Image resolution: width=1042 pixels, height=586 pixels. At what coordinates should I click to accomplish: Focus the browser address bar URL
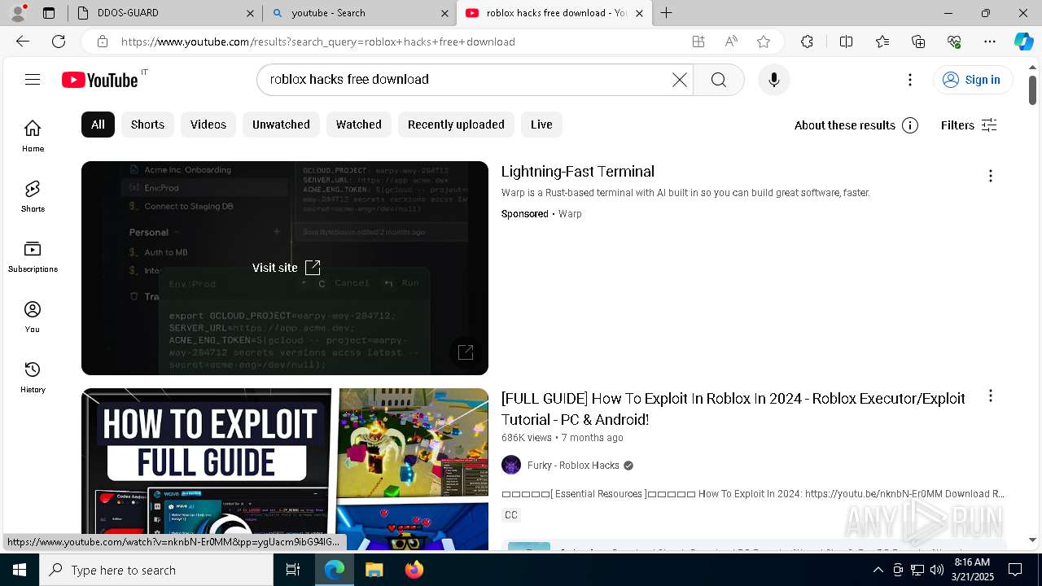[x=317, y=42]
